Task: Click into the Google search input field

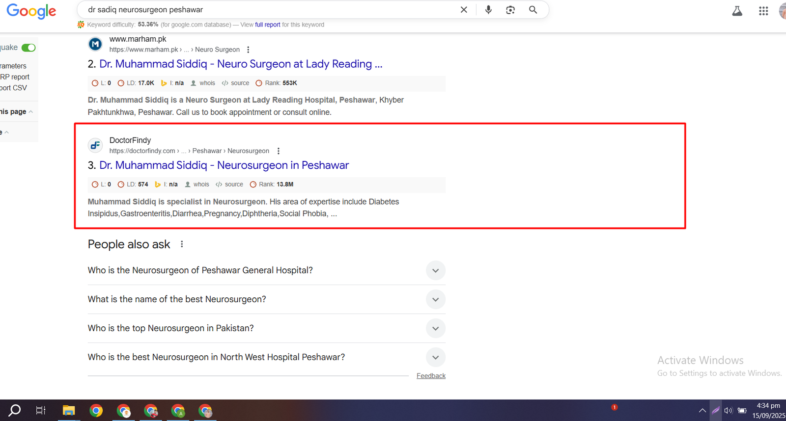Action: pos(270,10)
